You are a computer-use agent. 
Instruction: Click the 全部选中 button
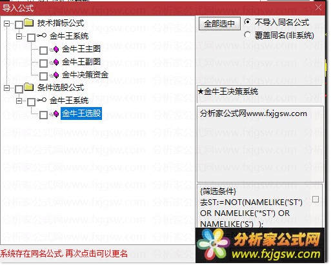[x=219, y=23]
